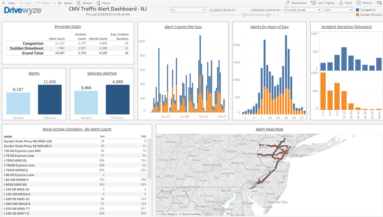Click the OpenStreetMap attribution link
The height and width of the screenshot is (217, 383).
(x=190, y=214)
